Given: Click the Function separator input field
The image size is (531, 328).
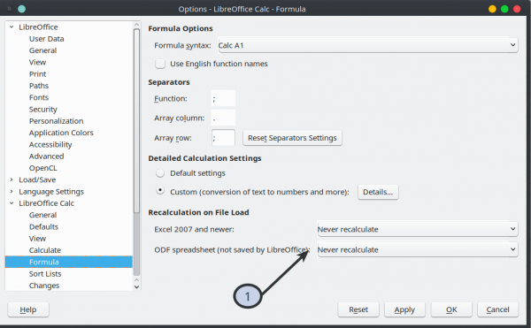Looking at the screenshot, I should click(223, 98).
